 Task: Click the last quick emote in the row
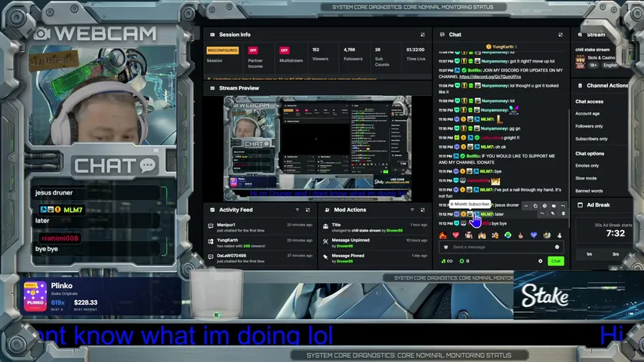[559, 235]
